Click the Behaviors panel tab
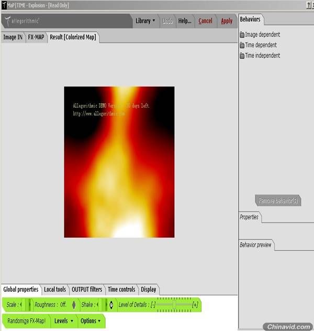The width and height of the screenshot is (314, 331). 250,19
